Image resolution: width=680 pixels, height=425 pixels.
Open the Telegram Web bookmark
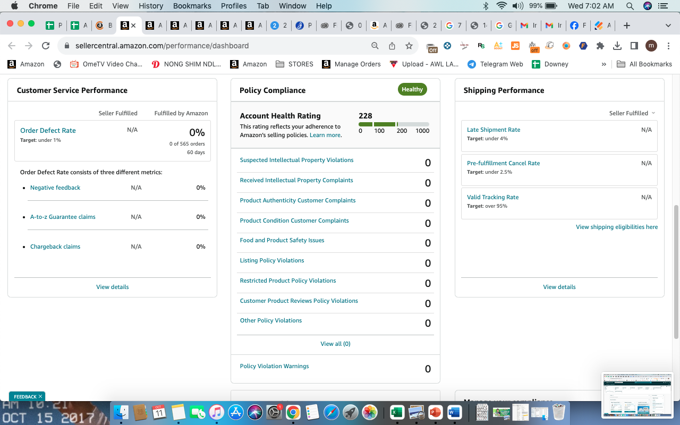(x=495, y=64)
